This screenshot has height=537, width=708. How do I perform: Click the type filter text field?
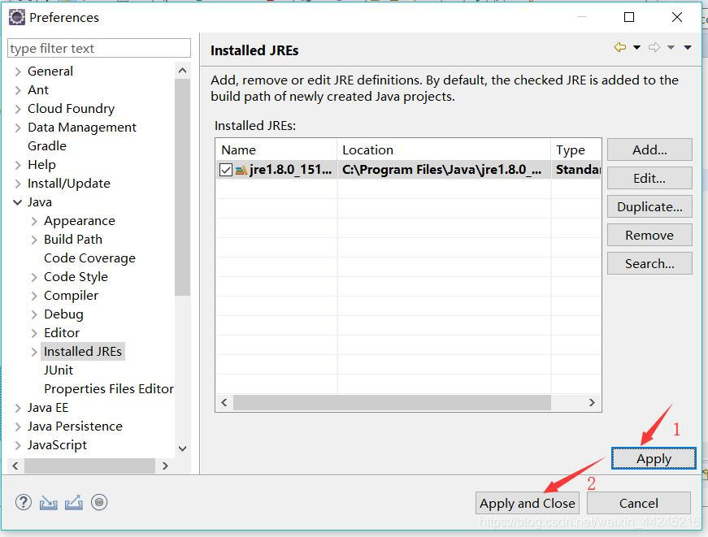99,48
